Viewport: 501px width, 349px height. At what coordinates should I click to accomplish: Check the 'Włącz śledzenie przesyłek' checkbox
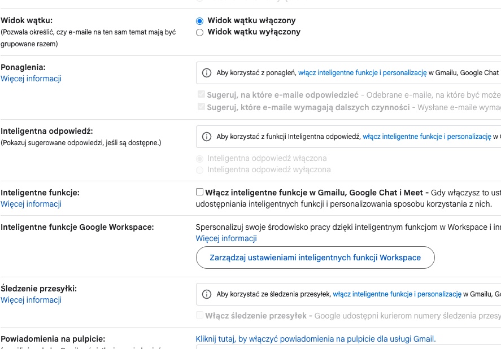199,315
